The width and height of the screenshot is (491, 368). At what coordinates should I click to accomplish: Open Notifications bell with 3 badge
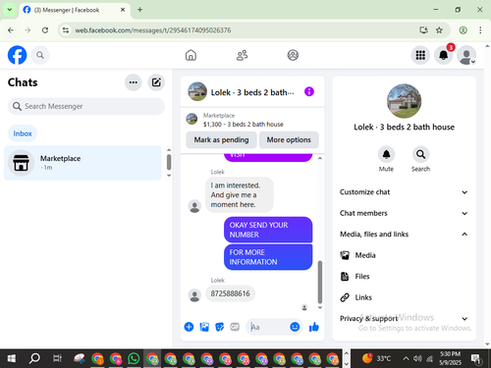(444, 55)
